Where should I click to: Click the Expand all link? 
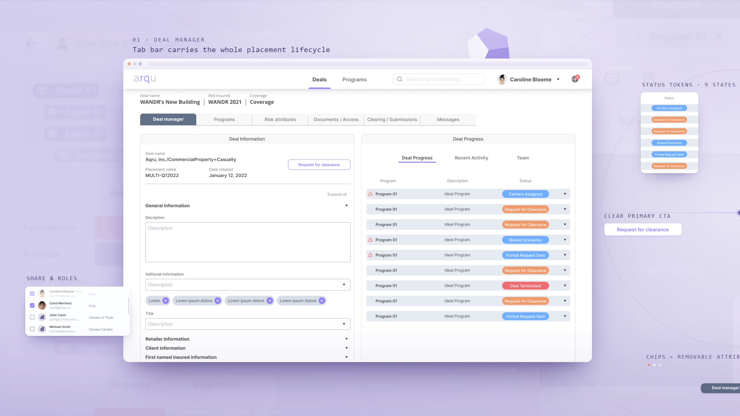tap(337, 194)
